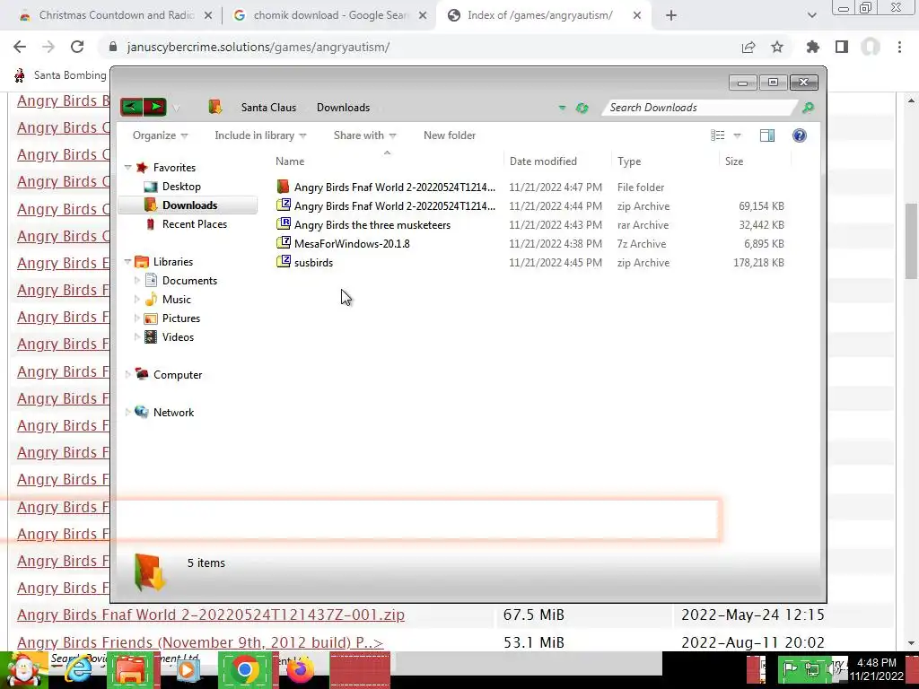The image size is (919, 689).
Task: Go back with the green Explorer back arrow
Action: (132, 108)
